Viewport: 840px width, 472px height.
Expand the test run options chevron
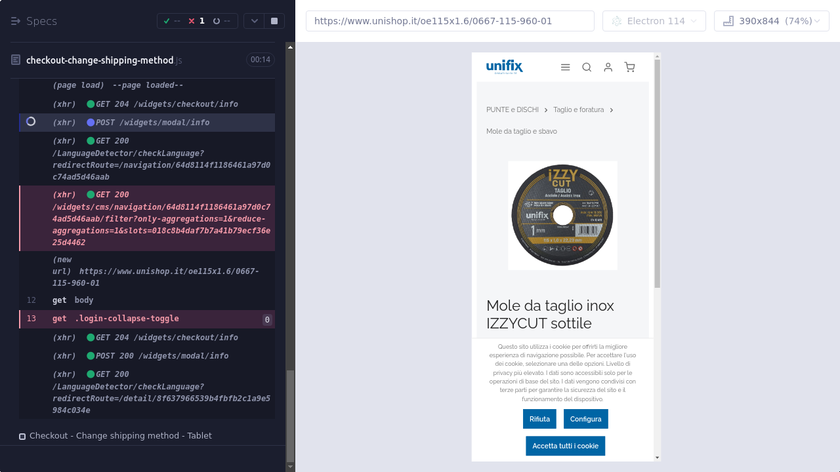click(254, 21)
